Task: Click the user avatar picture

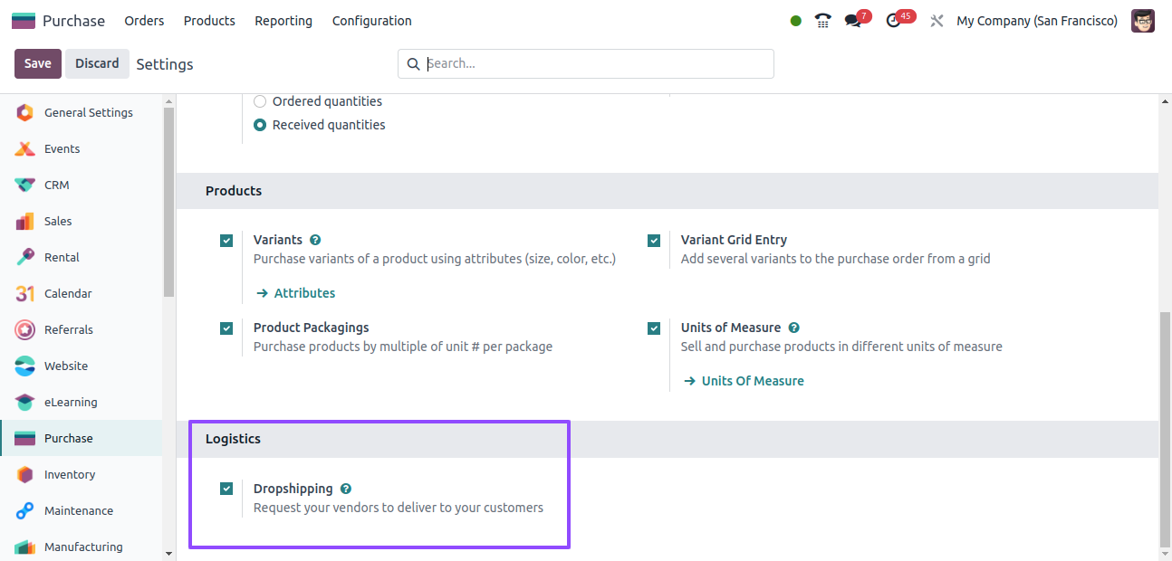Action: click(1143, 21)
